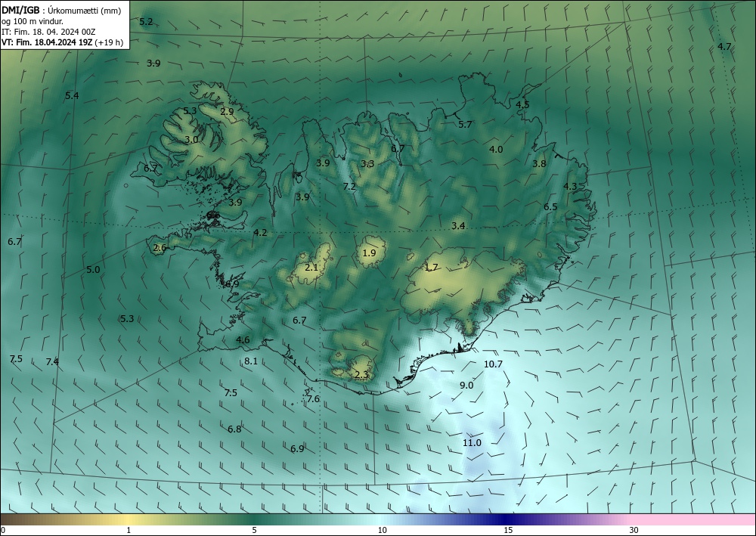The image size is (756, 536).
Task: Click the value 8.1 off the southwest coast
Action: pos(251,361)
